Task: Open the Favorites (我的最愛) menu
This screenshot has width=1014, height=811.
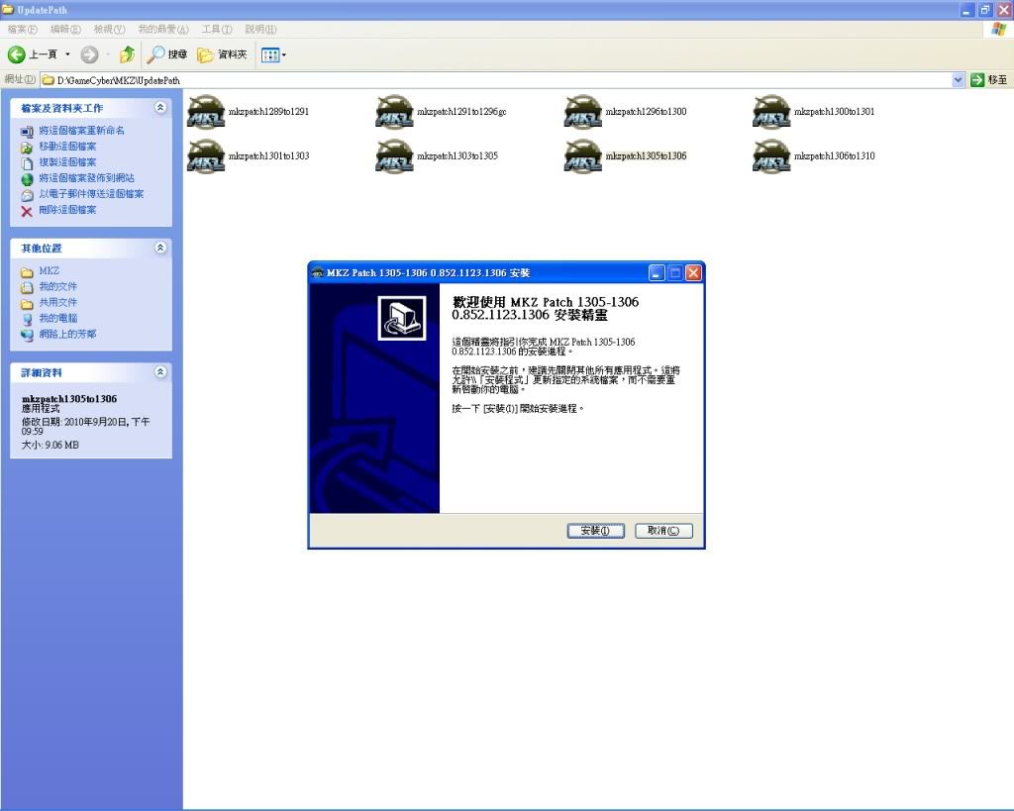Action: [x=163, y=29]
